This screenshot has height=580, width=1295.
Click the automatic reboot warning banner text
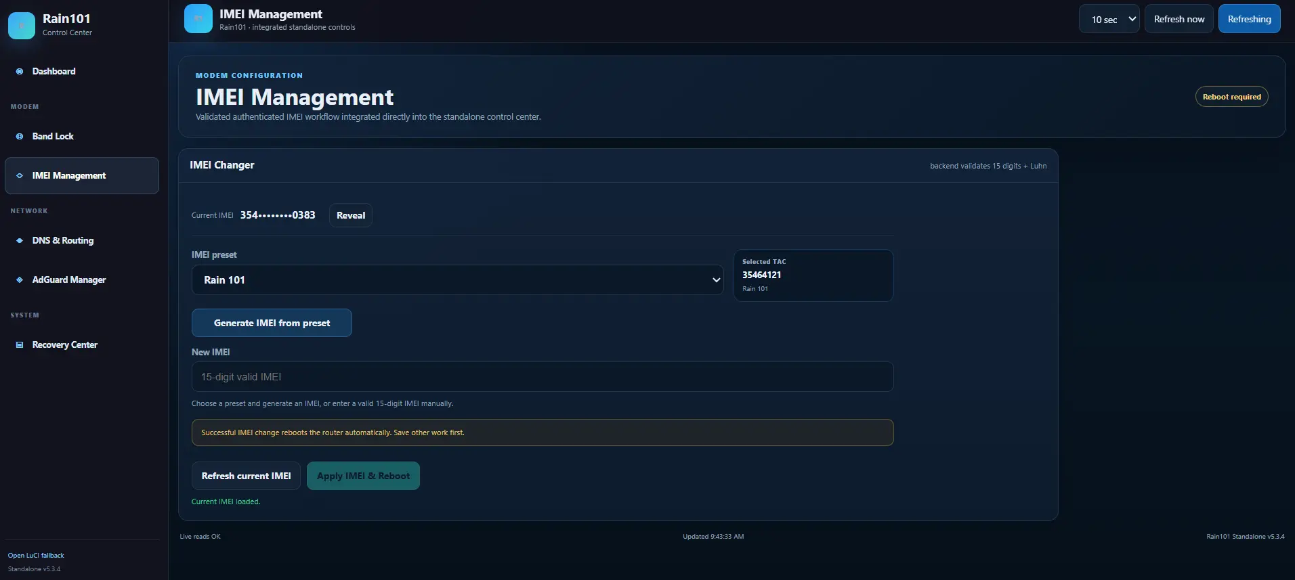pyautogui.click(x=333, y=432)
